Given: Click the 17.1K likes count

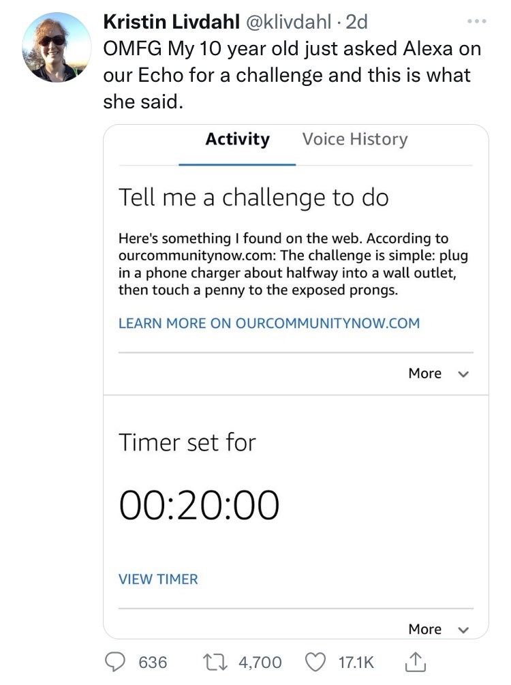Looking at the screenshot, I should 357,662.
